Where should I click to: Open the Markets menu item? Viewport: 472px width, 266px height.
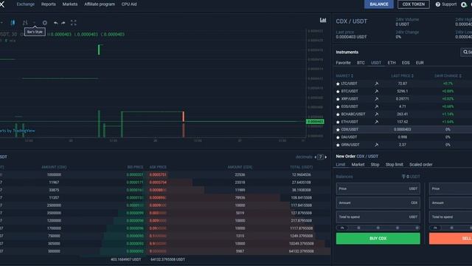coord(70,4)
